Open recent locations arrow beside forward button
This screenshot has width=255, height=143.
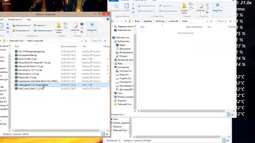(x=122, y=21)
